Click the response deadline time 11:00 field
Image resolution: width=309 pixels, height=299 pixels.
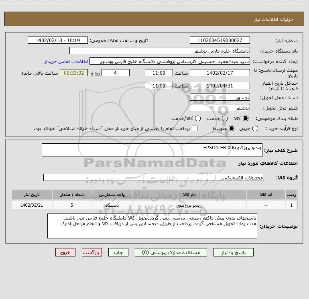coord(159,73)
